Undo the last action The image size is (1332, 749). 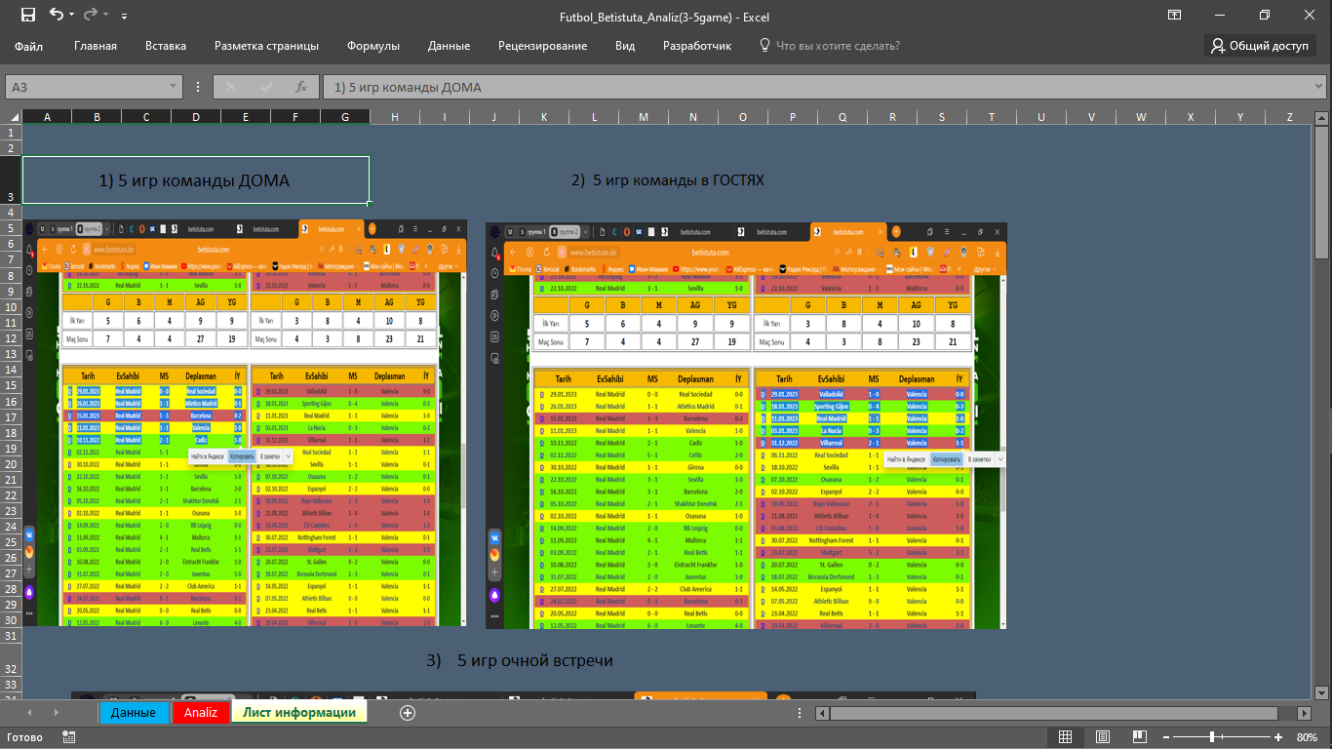pyautogui.click(x=56, y=15)
